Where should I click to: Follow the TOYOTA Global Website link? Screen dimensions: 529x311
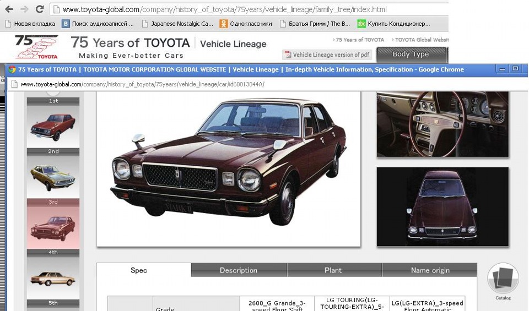tap(420, 40)
